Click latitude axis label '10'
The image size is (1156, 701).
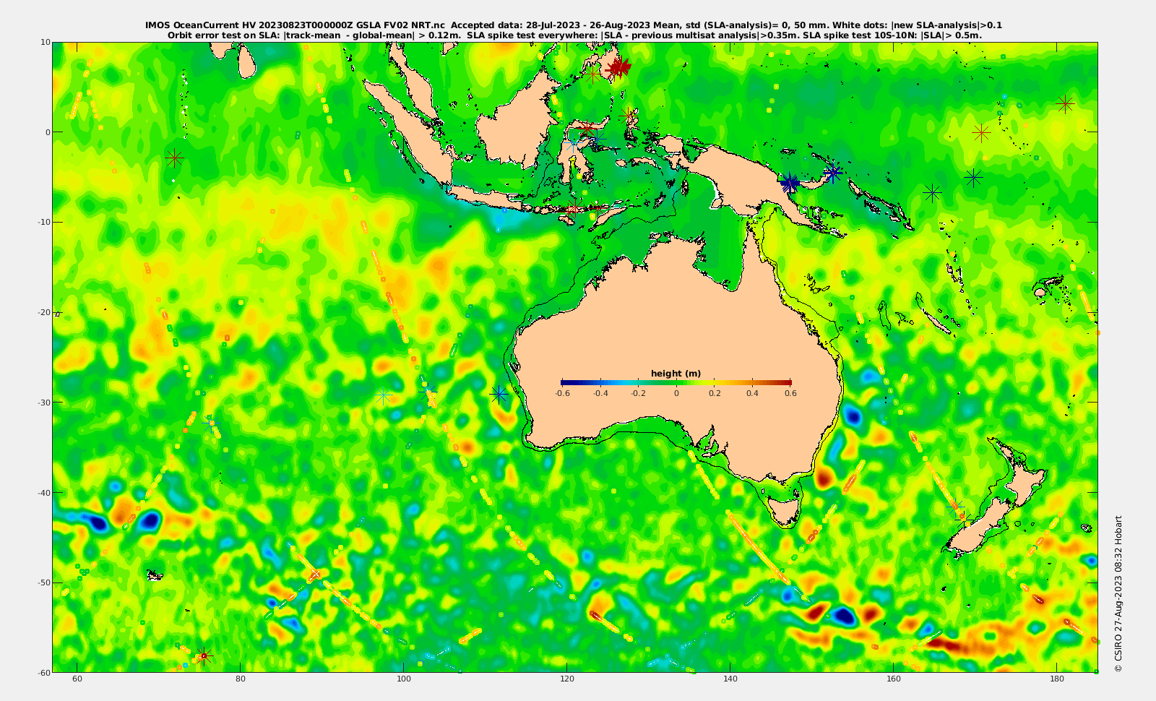(45, 42)
